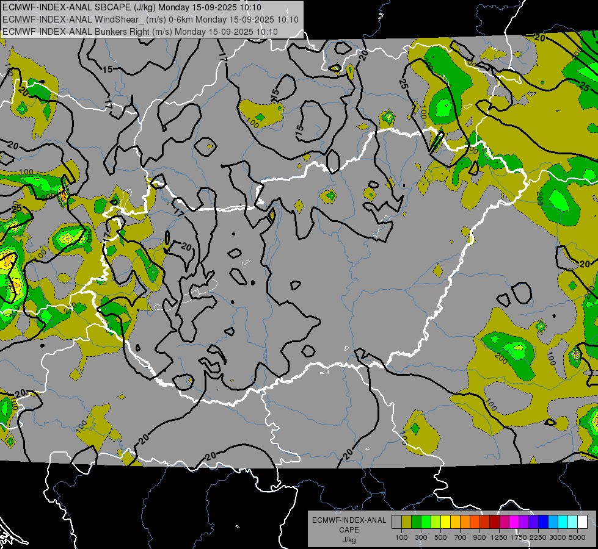
Task: Click the 1750 legend label
Action: [519, 537]
